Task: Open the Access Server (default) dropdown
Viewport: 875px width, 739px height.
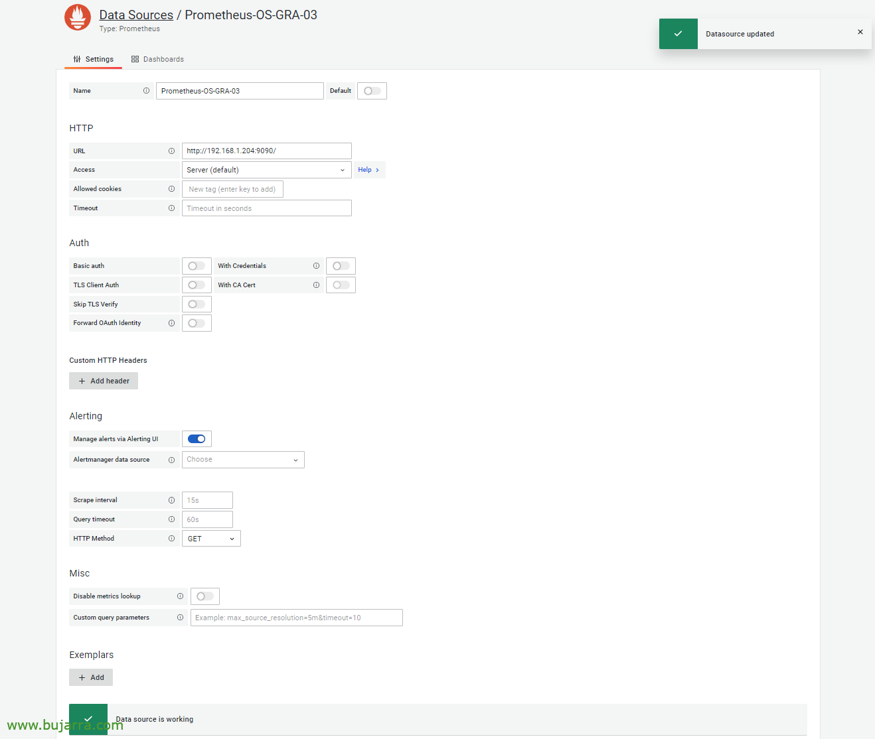Action: point(266,170)
